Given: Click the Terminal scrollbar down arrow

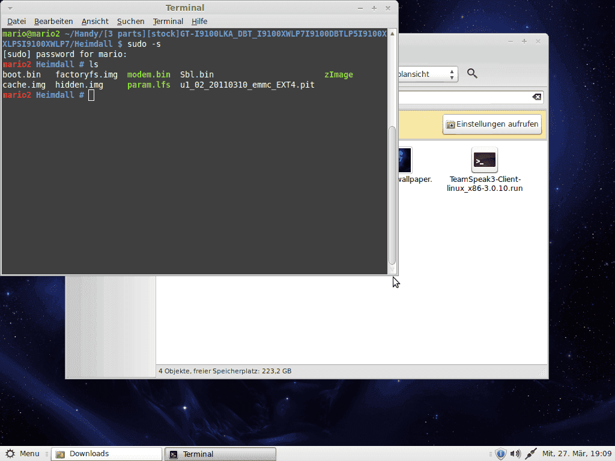Looking at the screenshot, I should tap(392, 270).
